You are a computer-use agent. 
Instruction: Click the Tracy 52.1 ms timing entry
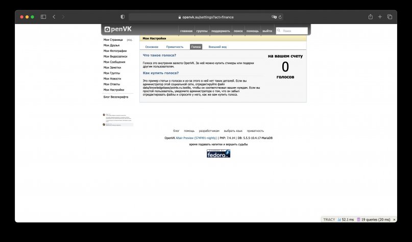(x=346, y=220)
